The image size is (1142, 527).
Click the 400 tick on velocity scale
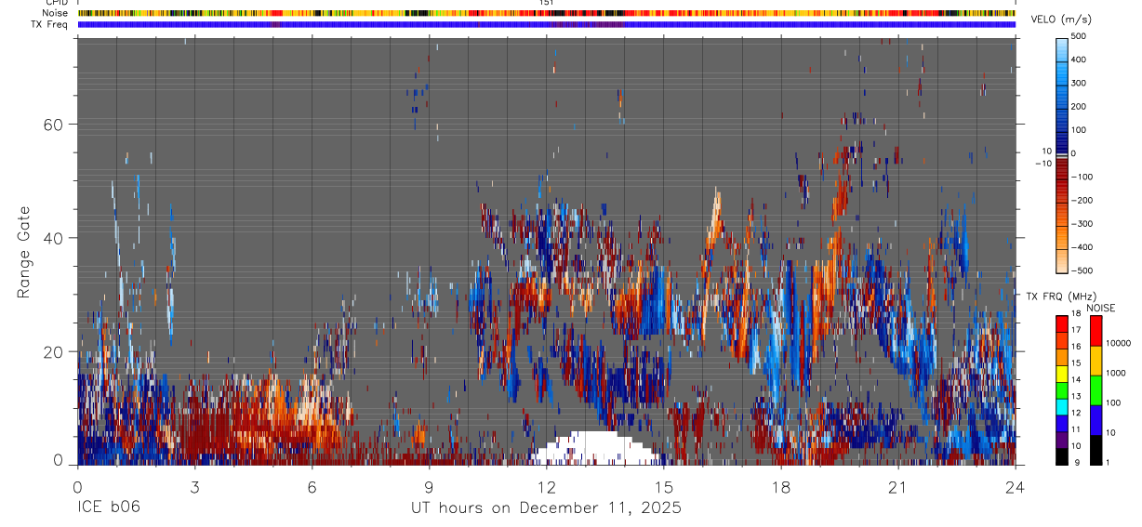[1080, 59]
